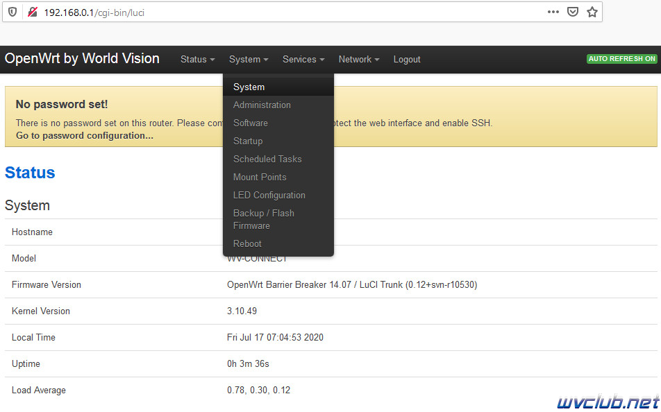This screenshot has height=412, width=661.
Task: Click the tracking protection shield icon
Action: click(12, 12)
